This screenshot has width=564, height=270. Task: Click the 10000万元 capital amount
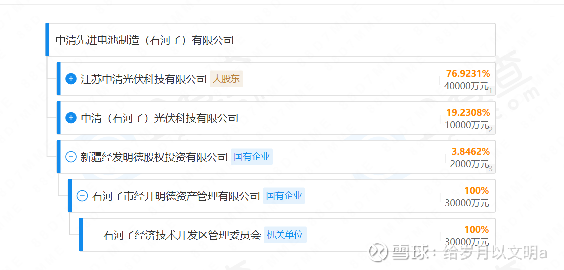[467, 125]
